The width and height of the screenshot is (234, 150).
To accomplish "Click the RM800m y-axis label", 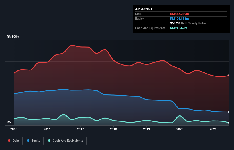I will tap(13, 37).
